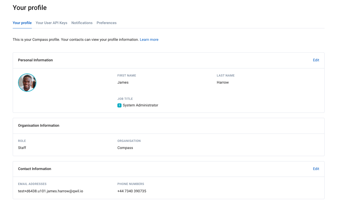Click the System Administrator job title text
The height and width of the screenshot is (206, 337).
point(140,105)
